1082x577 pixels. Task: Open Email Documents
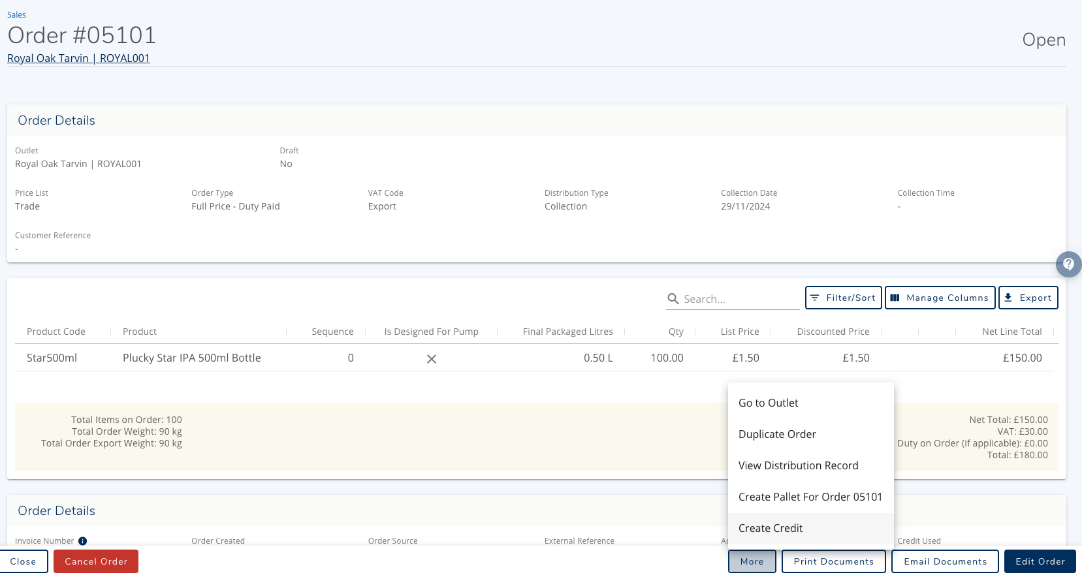coord(945,561)
